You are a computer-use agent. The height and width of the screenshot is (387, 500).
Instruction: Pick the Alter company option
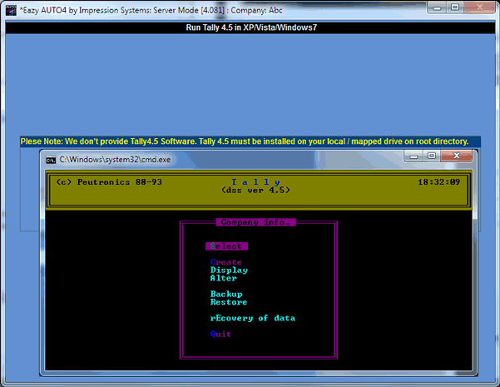tap(224, 278)
